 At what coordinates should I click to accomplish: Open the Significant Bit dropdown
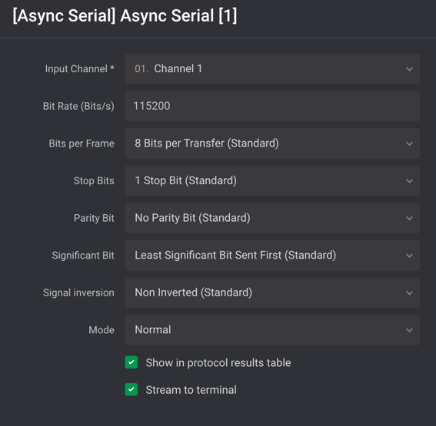[x=272, y=256]
